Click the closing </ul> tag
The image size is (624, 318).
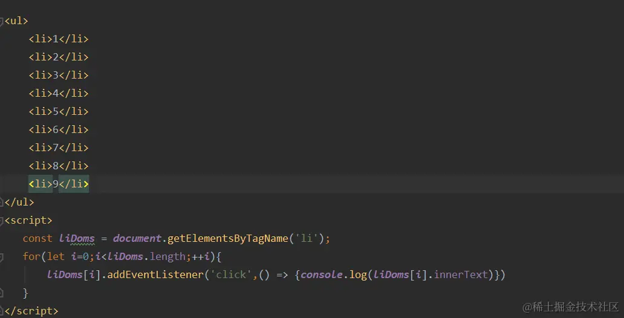pyautogui.click(x=19, y=202)
